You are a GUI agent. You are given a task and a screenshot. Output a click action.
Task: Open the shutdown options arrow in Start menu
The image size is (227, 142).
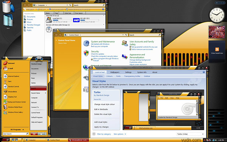click(45, 134)
